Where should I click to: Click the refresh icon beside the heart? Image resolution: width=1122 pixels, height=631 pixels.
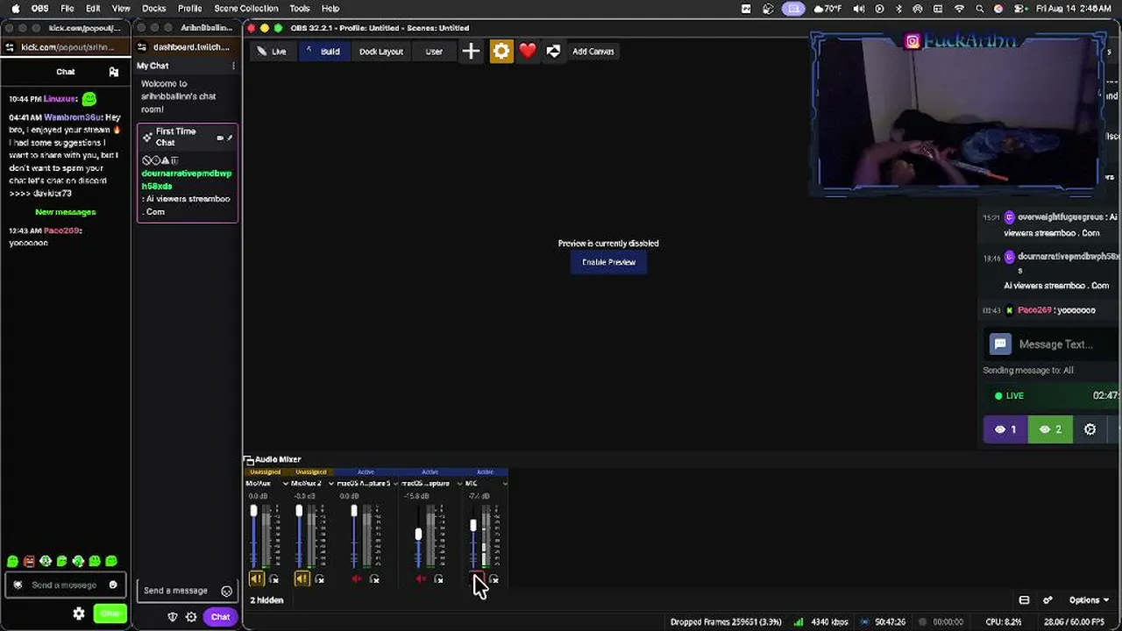(553, 52)
